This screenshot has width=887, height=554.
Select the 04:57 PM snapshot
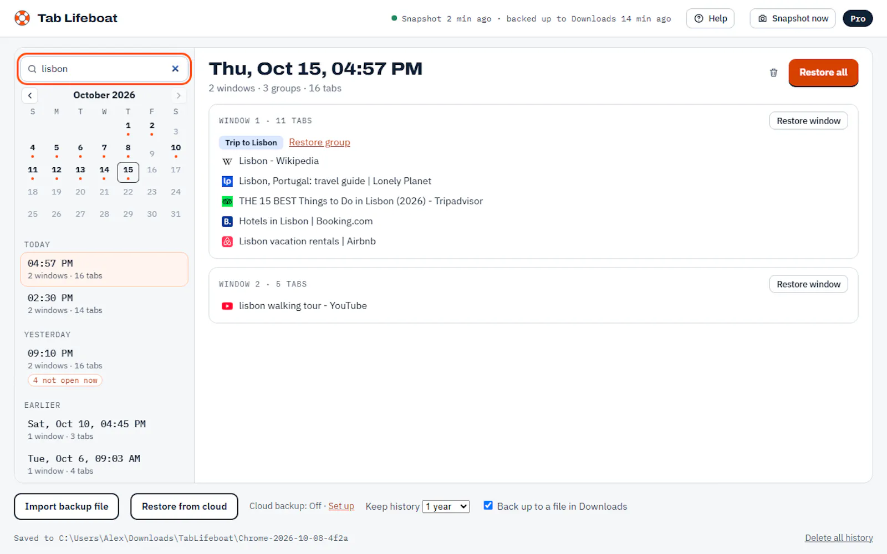coord(104,269)
